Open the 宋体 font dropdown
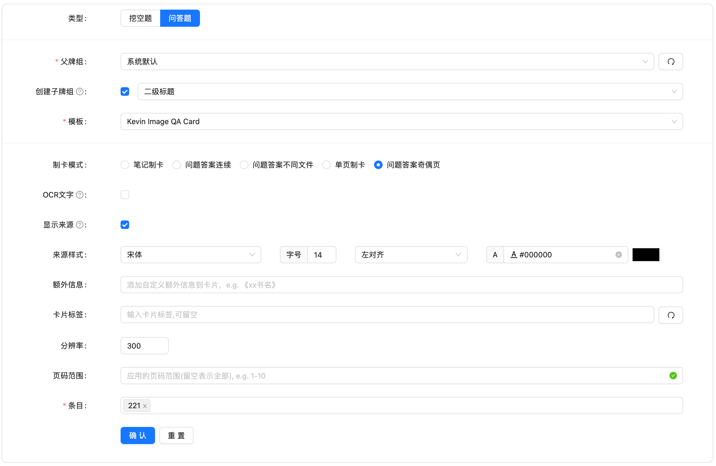The image size is (716, 466). (190, 255)
